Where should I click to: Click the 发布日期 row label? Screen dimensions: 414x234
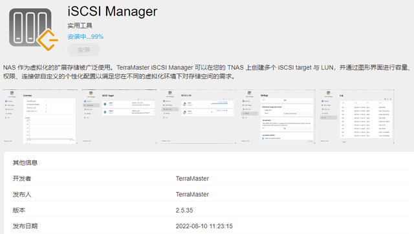click(25, 226)
